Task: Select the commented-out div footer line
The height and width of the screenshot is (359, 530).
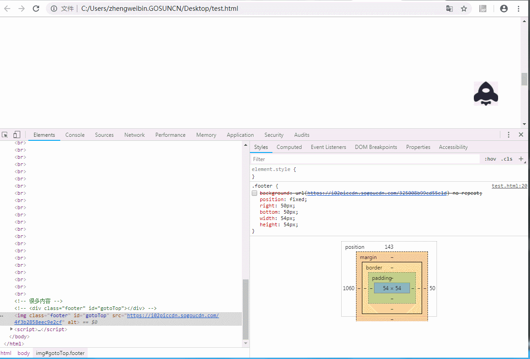Action: pos(85,308)
